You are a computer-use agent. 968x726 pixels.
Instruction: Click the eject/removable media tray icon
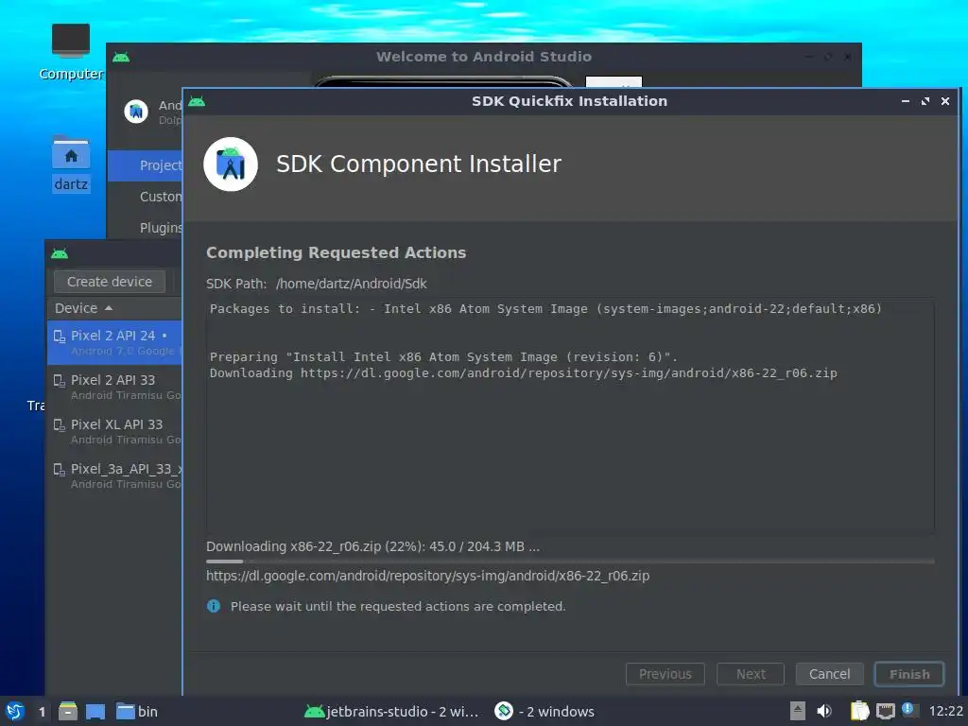(798, 712)
